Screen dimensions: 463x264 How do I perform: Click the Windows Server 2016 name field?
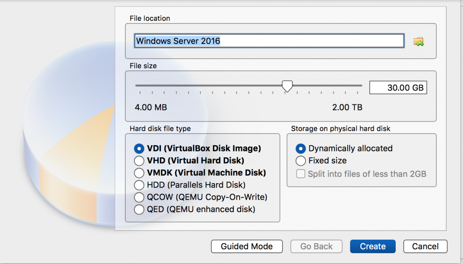click(269, 41)
